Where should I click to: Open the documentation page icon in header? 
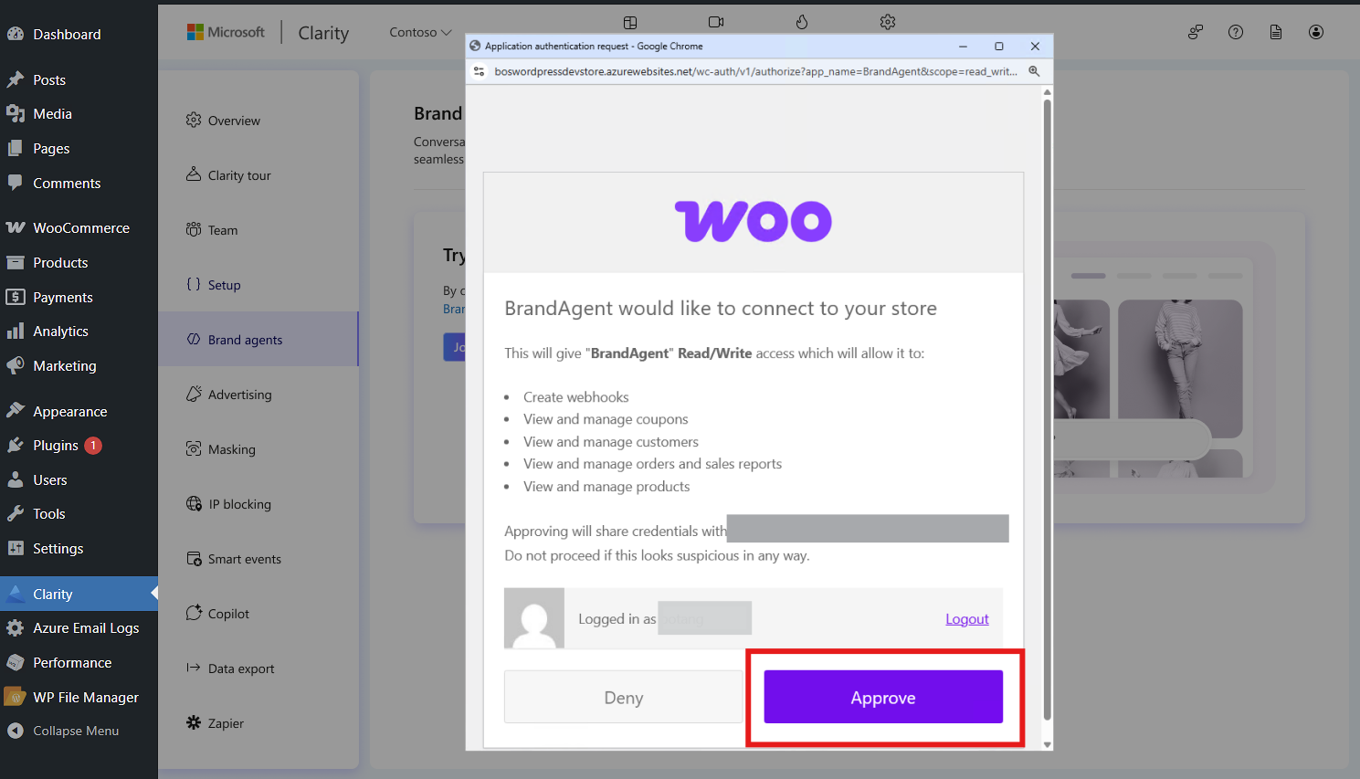point(1276,32)
